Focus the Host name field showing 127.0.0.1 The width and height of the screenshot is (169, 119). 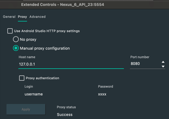pos(71,64)
